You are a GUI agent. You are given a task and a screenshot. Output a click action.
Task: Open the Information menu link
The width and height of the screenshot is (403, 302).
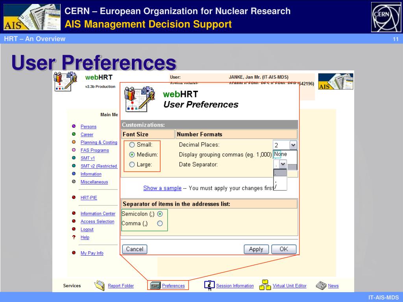(91, 174)
